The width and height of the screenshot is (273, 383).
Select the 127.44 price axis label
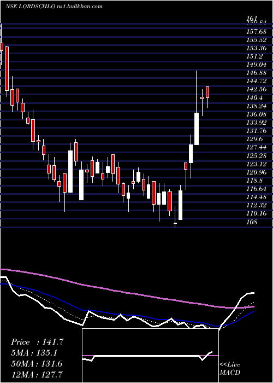(x=257, y=147)
